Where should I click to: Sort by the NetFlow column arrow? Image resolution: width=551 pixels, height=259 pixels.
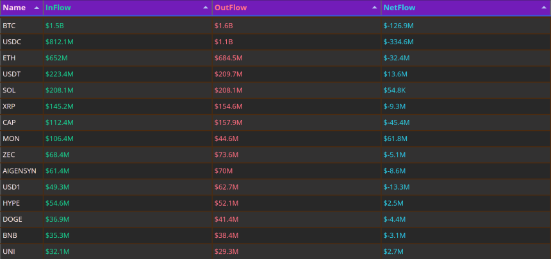(543, 8)
